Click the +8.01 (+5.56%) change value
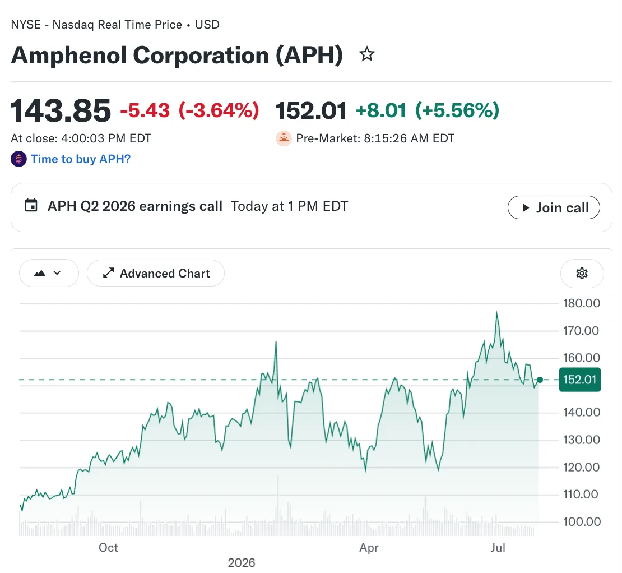Screen dimensions: 622x573 click(x=428, y=110)
